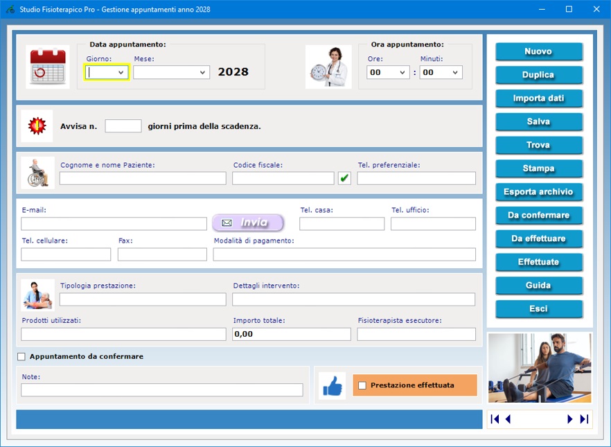Viewport: 611px width, 447px height.
Task: Click the pilates exercise photo
Action: tap(540, 368)
